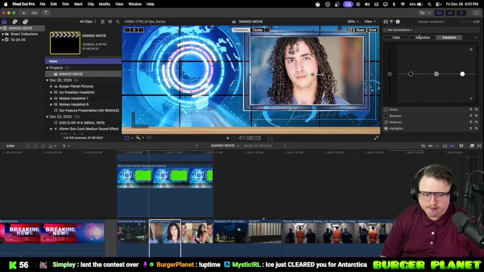Screen dimensions: 484x272
Task: Click Done to finish the transform
Action: point(372,30)
